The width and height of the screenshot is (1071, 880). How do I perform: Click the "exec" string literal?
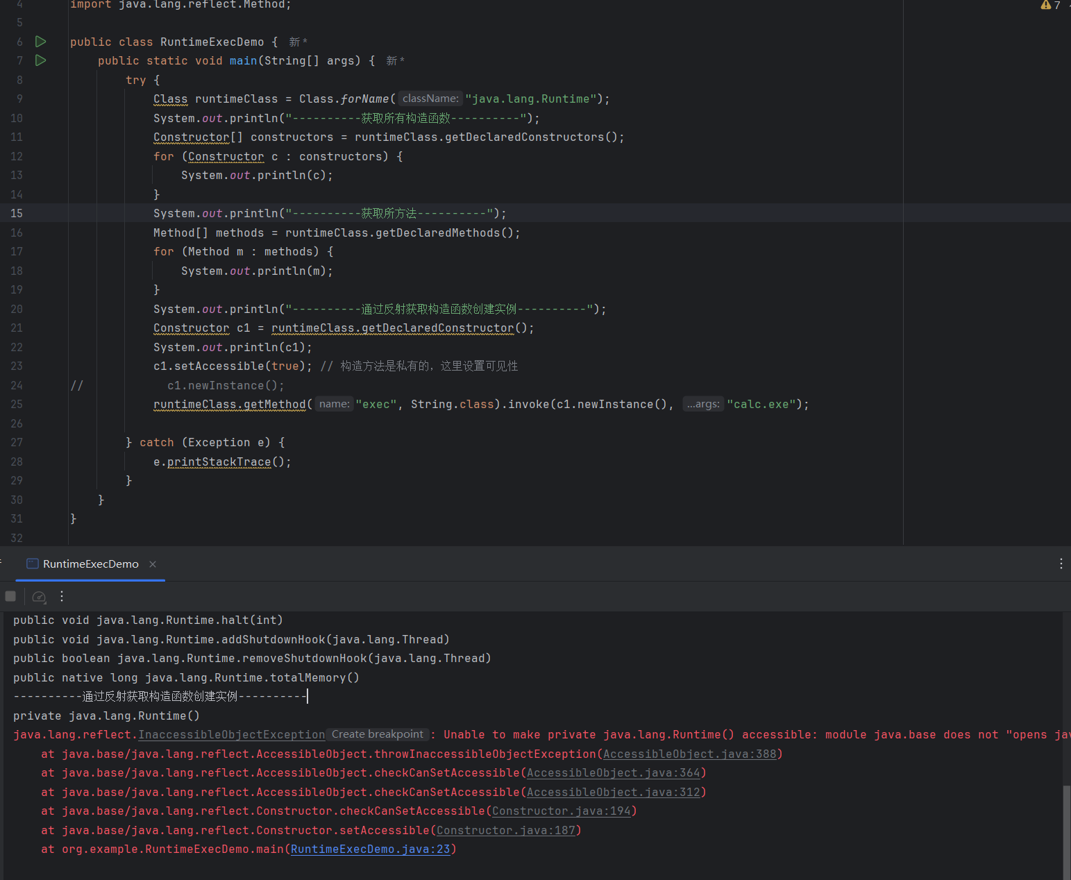click(376, 404)
